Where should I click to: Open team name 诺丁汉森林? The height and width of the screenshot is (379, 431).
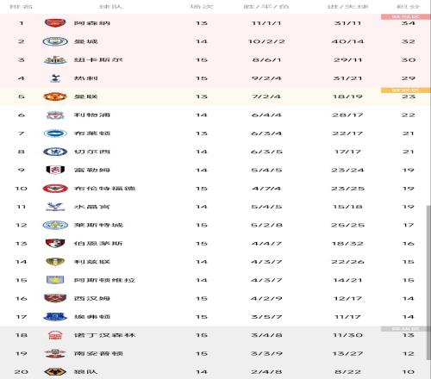(104, 335)
